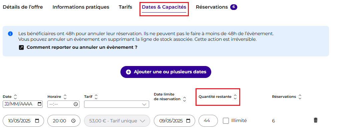Enable the Illimité checkbox
The height and width of the screenshot is (137, 337).
[226, 121]
